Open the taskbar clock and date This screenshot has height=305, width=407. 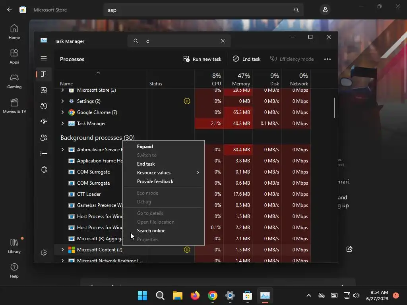[x=377, y=295]
